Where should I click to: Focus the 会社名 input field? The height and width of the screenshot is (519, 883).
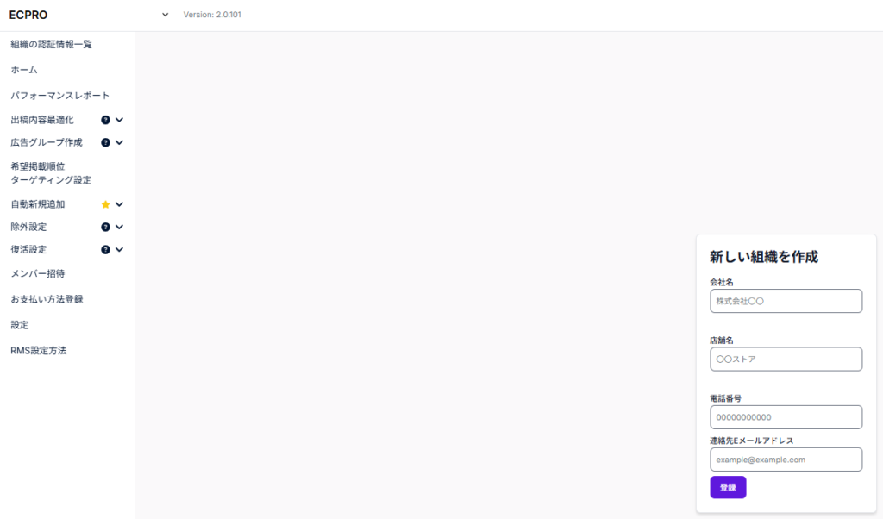pos(786,301)
